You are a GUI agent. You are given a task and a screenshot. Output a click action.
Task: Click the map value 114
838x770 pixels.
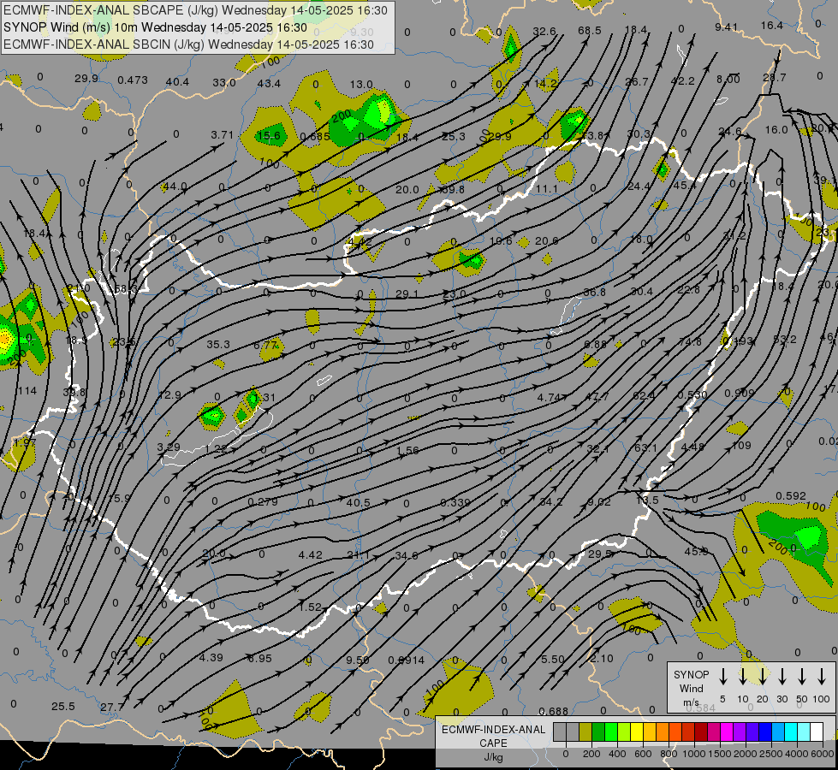(27, 391)
